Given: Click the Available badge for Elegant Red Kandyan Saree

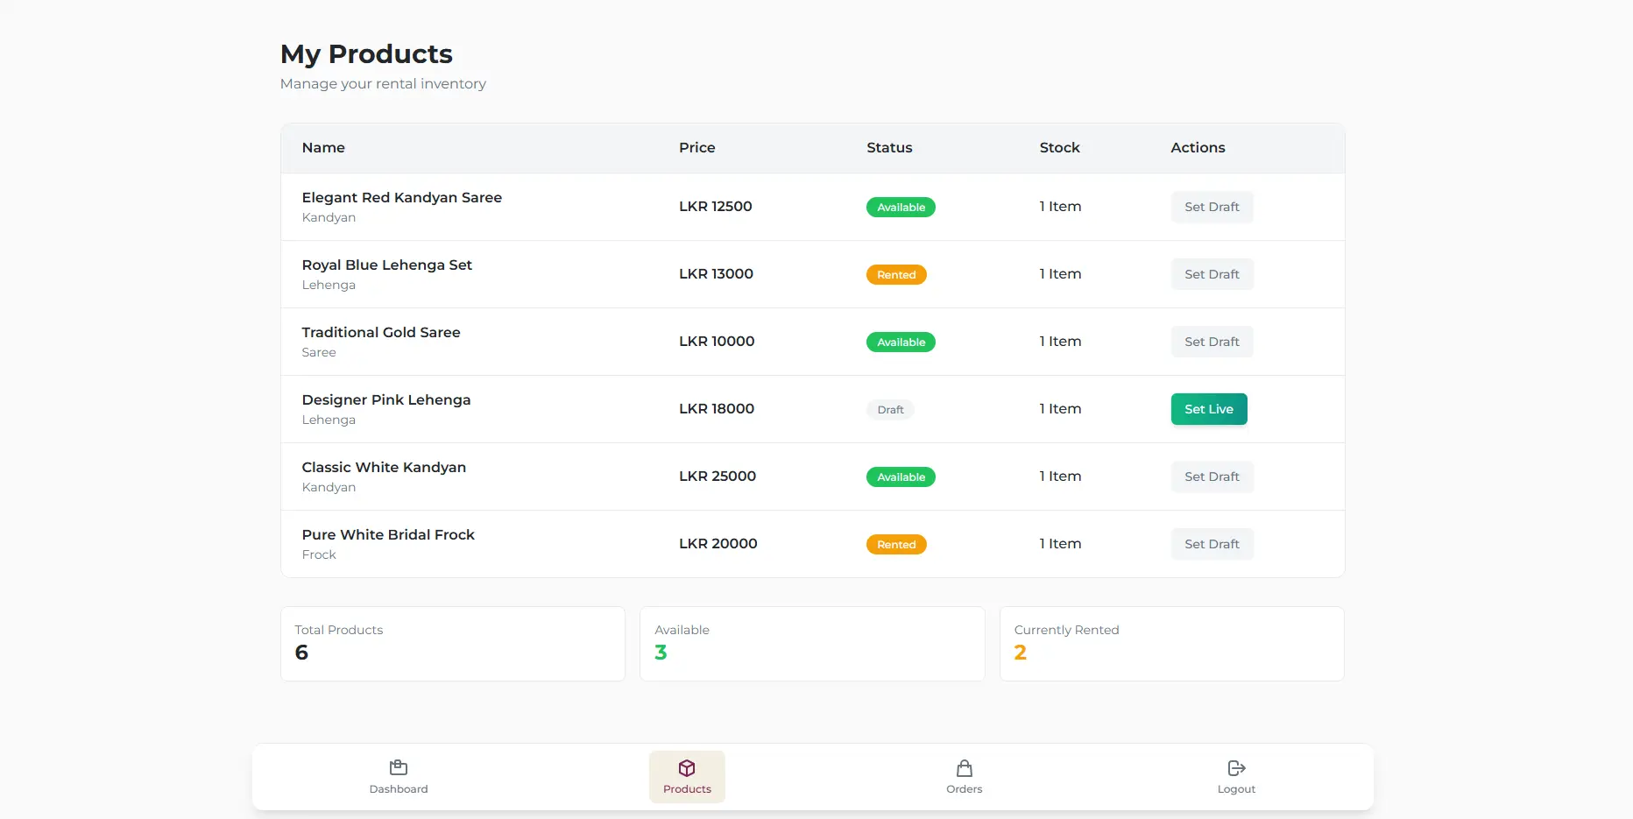Looking at the screenshot, I should coord(901,208).
